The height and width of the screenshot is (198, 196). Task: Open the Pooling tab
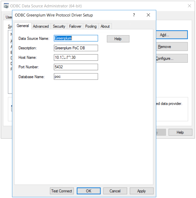coord(91,26)
